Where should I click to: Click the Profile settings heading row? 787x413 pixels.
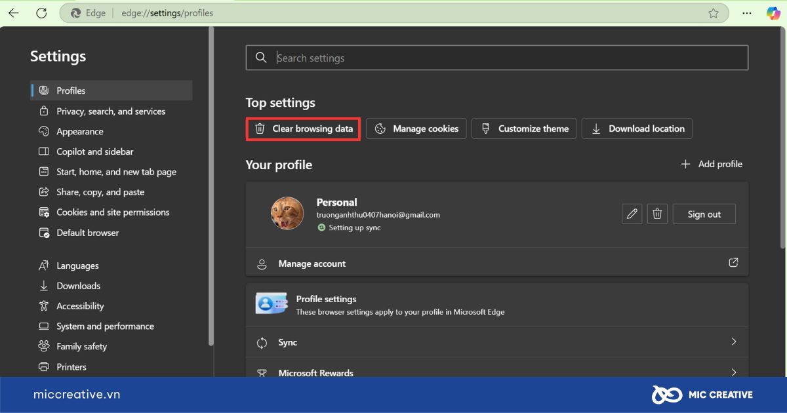497,305
